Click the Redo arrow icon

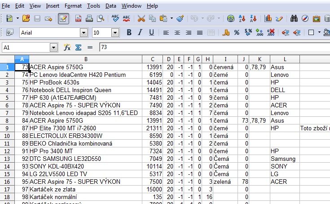(211, 18)
